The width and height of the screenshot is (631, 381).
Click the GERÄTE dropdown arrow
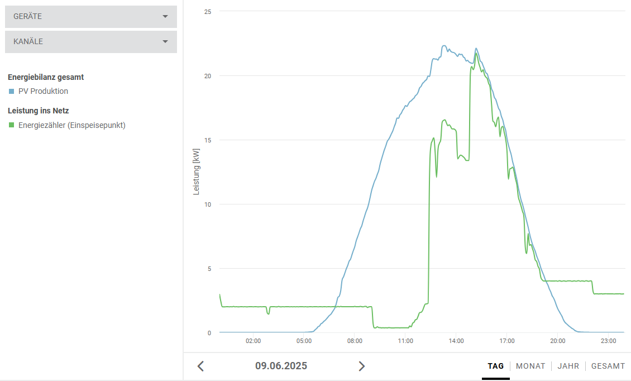pos(165,17)
